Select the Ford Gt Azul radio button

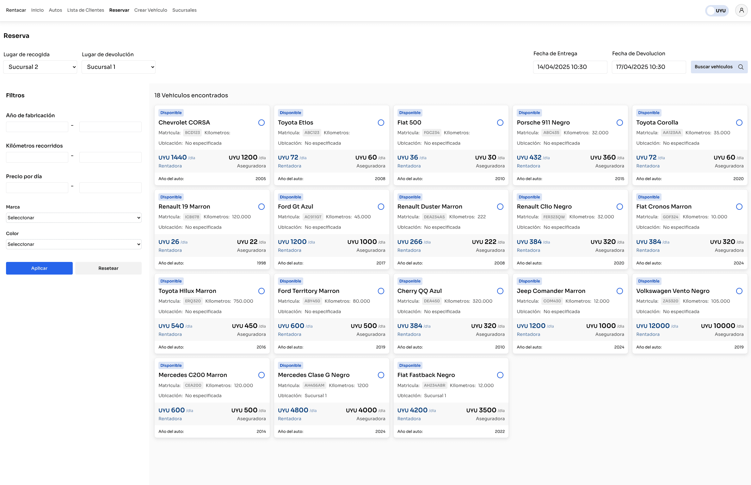coord(381,207)
